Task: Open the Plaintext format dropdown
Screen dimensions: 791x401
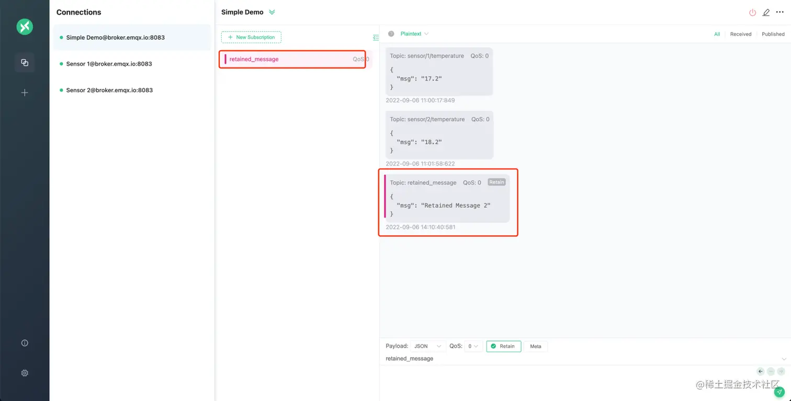Action: pyautogui.click(x=414, y=33)
